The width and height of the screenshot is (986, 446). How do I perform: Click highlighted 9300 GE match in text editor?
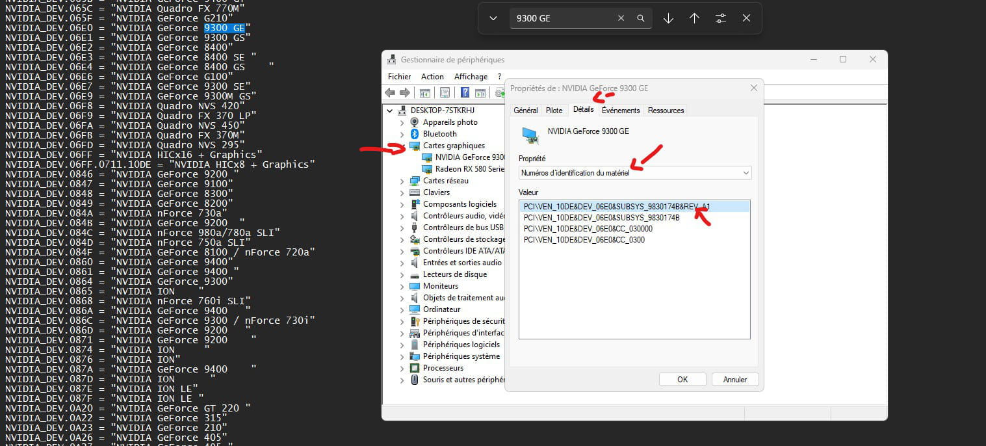pos(224,28)
